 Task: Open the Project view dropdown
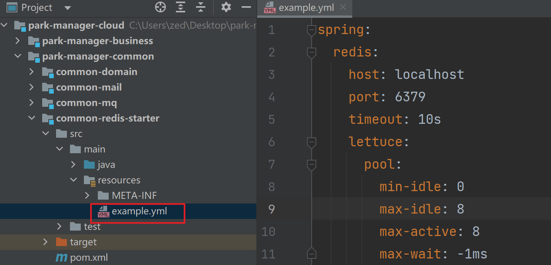click(68, 8)
